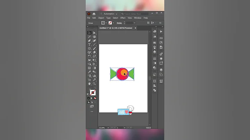Click the stroke weight stepper arrows
The width and height of the screenshot is (250, 140).
124,23
